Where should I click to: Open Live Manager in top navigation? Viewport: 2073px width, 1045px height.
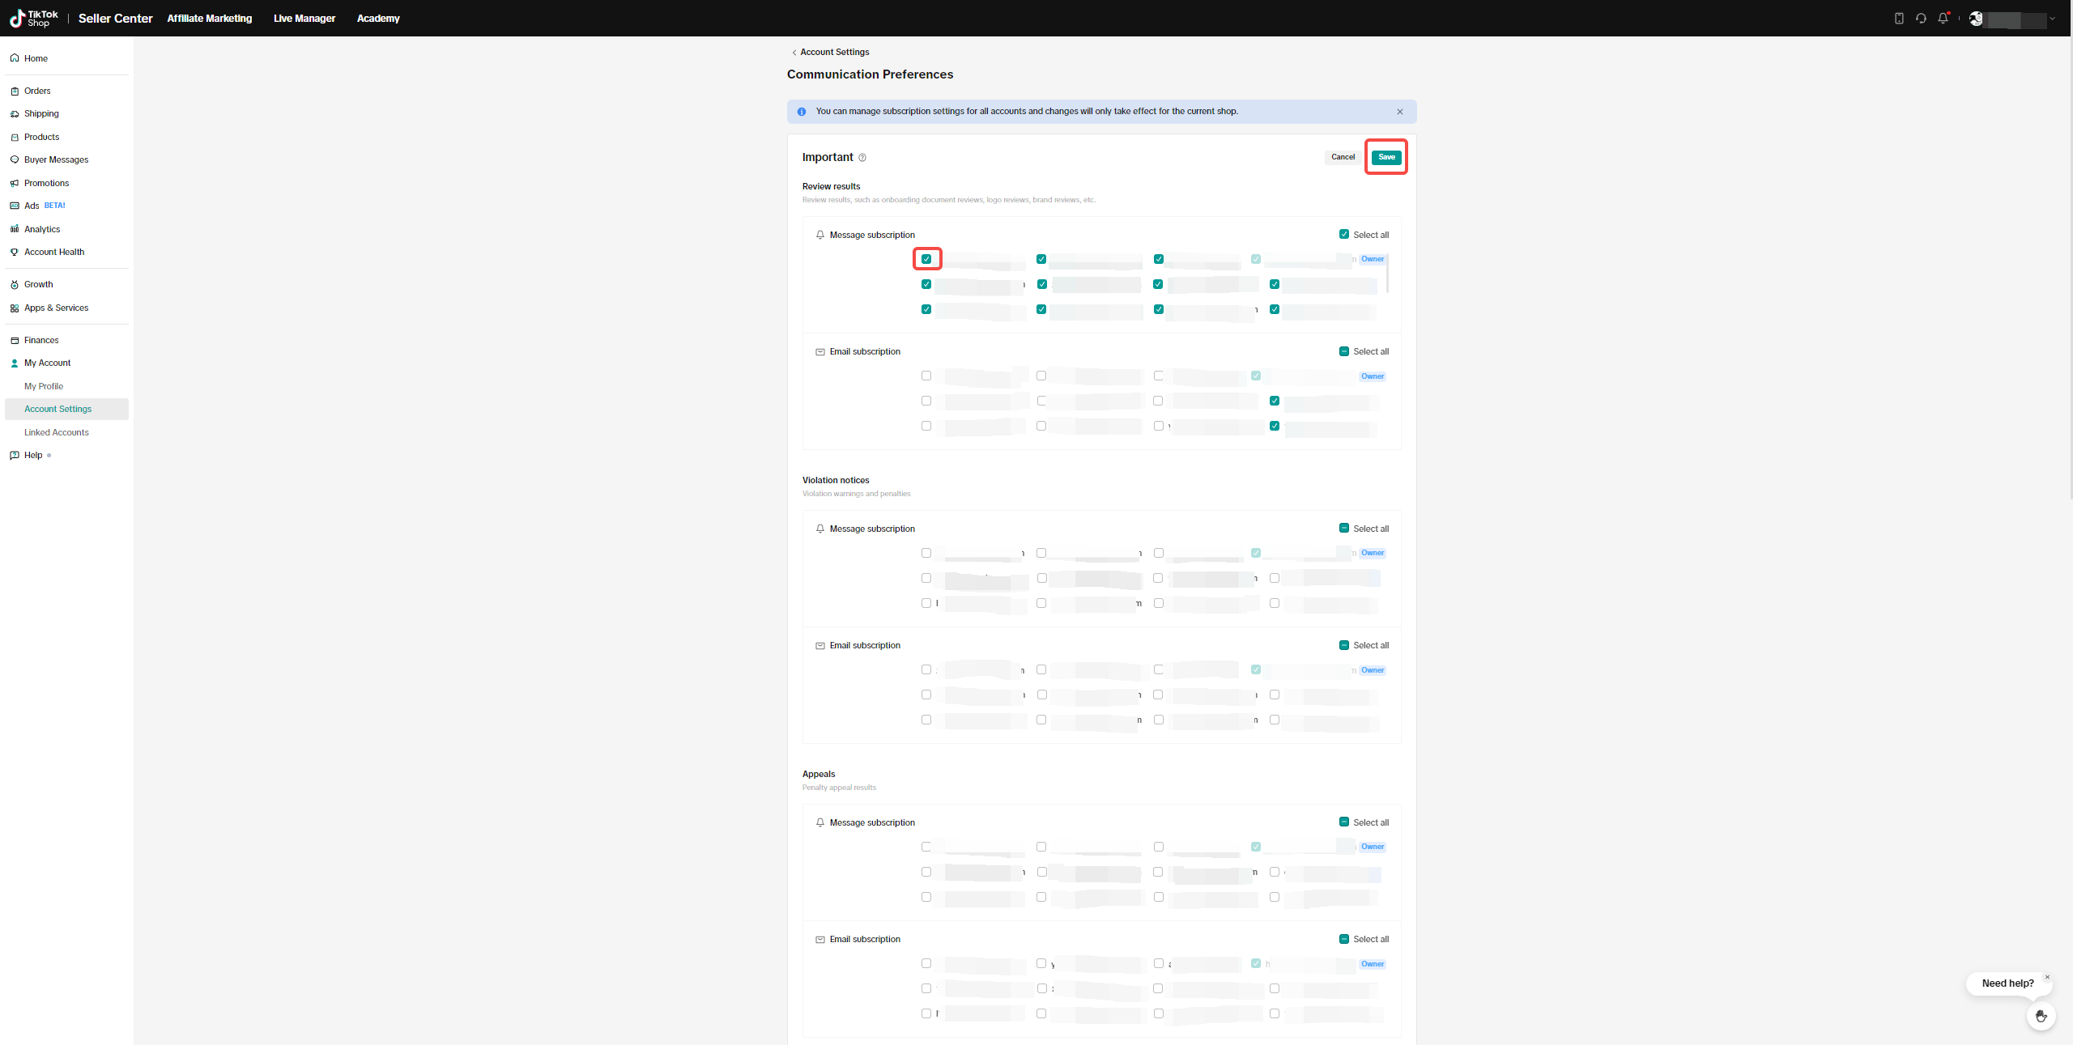[x=304, y=18]
